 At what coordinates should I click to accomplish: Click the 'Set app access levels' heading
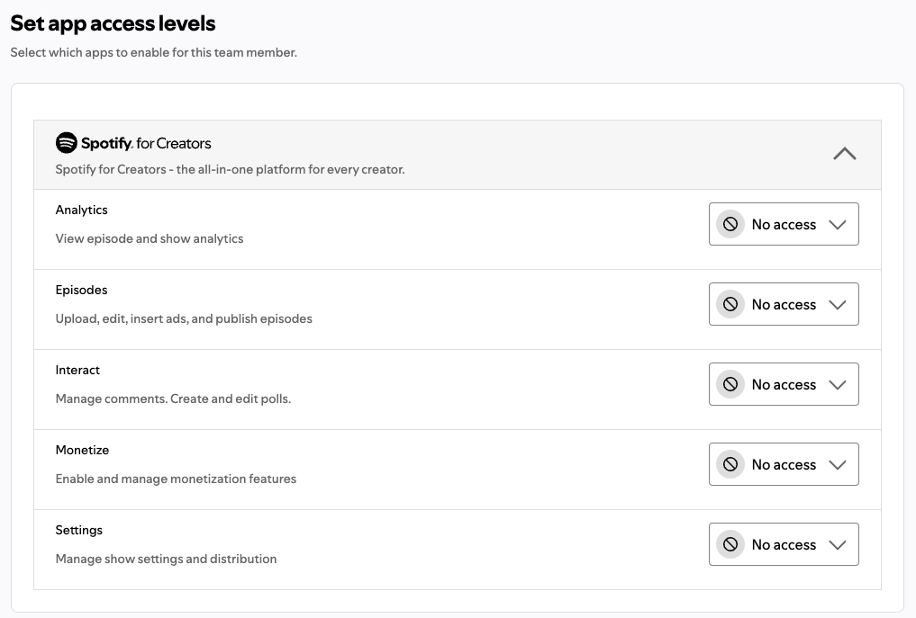tap(113, 24)
